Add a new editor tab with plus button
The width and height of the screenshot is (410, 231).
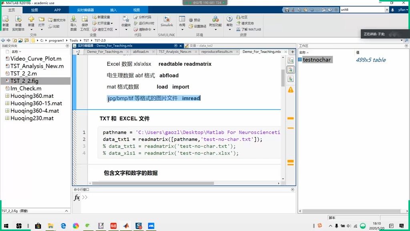[292, 52]
